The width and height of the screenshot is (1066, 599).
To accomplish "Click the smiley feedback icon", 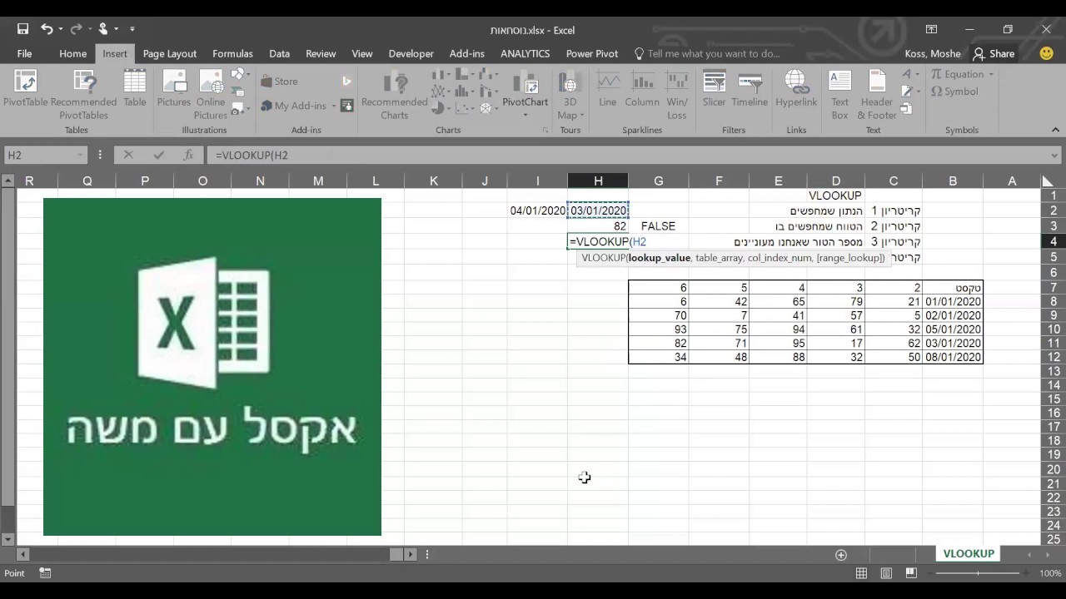I will pyautogui.click(x=1047, y=53).
